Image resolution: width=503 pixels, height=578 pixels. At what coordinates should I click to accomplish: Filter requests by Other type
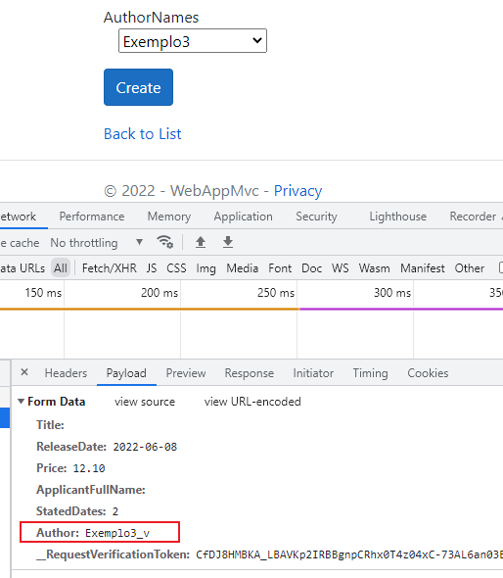click(470, 268)
